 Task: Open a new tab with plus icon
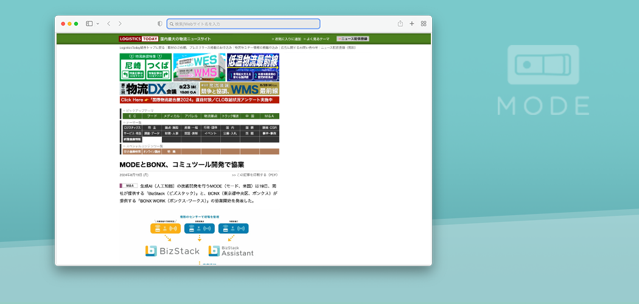(412, 24)
